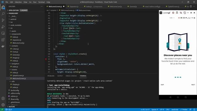Change JavaScript language mode in status bar
Screen dimensions: 197x111
[175, 109]
